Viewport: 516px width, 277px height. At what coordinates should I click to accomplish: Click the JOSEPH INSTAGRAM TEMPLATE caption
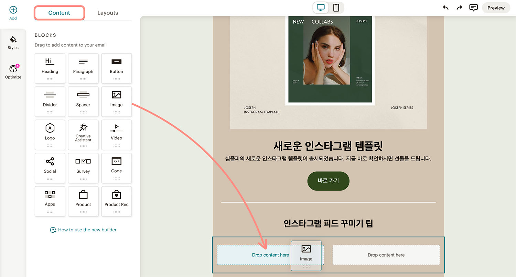click(261, 110)
